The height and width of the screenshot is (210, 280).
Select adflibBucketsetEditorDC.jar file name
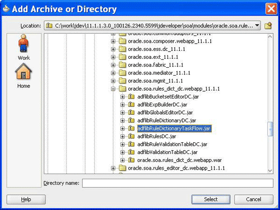pyautogui.click(x=168, y=97)
